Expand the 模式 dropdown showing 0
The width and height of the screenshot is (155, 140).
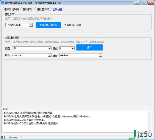[x=73, y=48]
